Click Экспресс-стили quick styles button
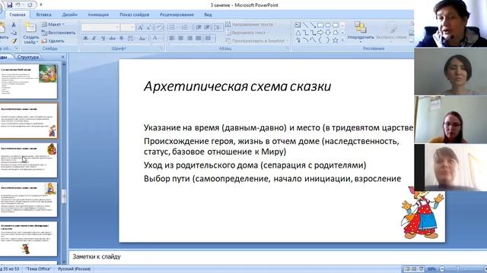 391,32
